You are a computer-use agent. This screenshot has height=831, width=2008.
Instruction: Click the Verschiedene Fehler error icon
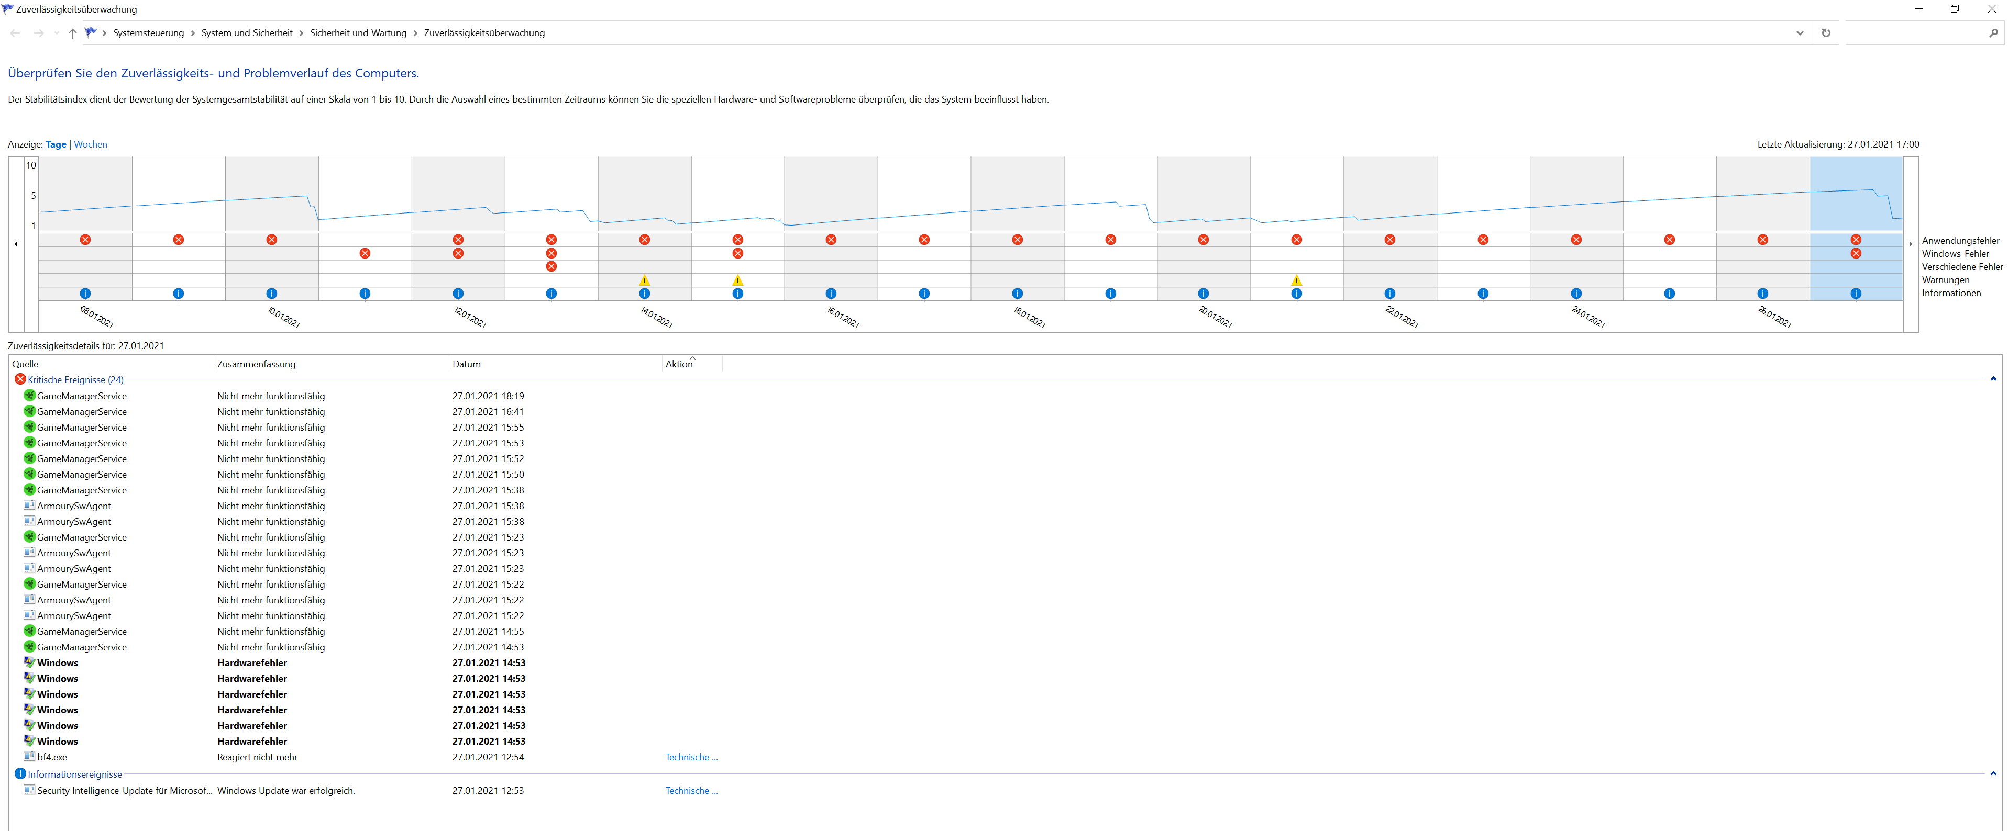click(551, 266)
